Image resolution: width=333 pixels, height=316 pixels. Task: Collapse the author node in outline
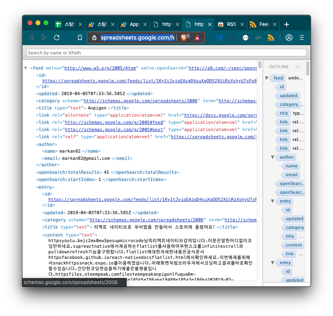tap(273, 157)
